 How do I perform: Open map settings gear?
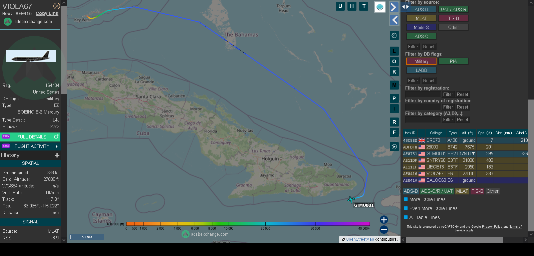[394, 35]
